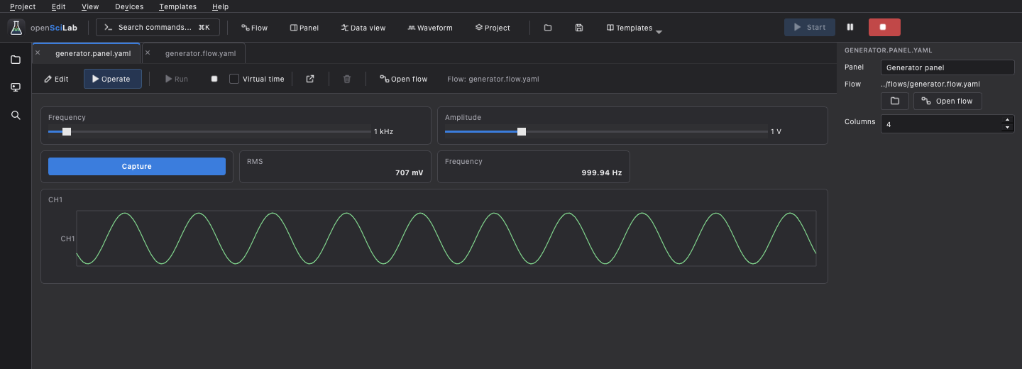Open the Project view button

tap(493, 28)
